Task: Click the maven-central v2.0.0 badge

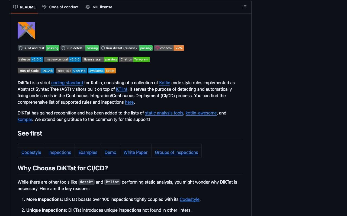Action: point(63,59)
